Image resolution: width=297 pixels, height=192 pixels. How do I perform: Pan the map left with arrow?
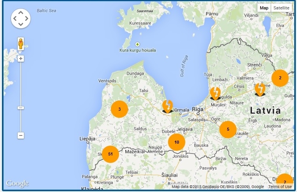coord(15,18)
